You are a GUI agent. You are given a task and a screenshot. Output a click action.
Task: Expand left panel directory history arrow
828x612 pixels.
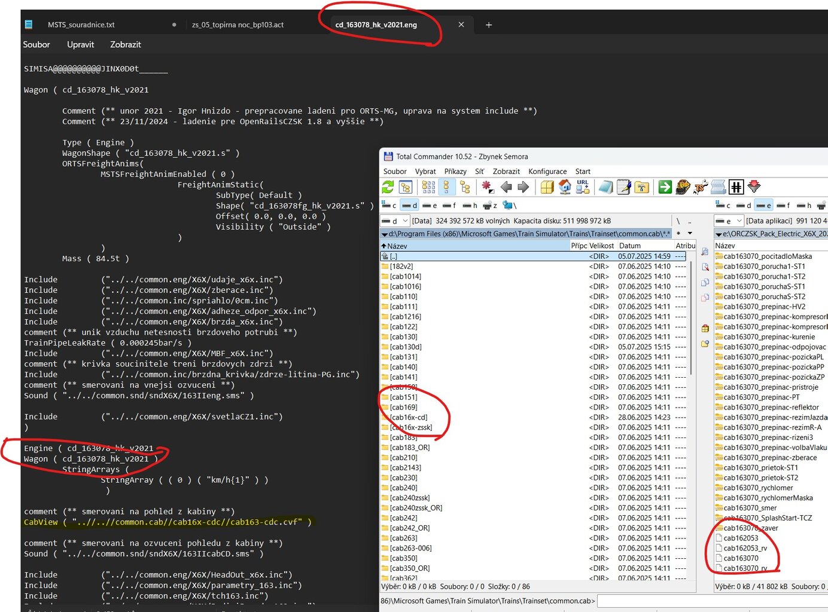[x=690, y=233]
